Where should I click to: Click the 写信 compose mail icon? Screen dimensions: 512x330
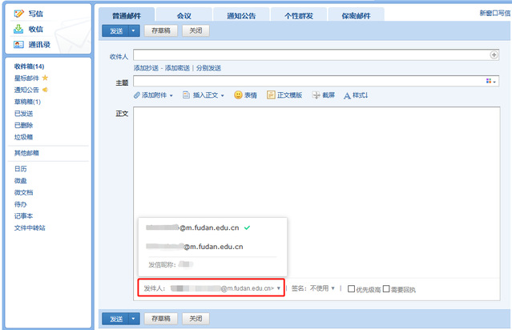19,14
